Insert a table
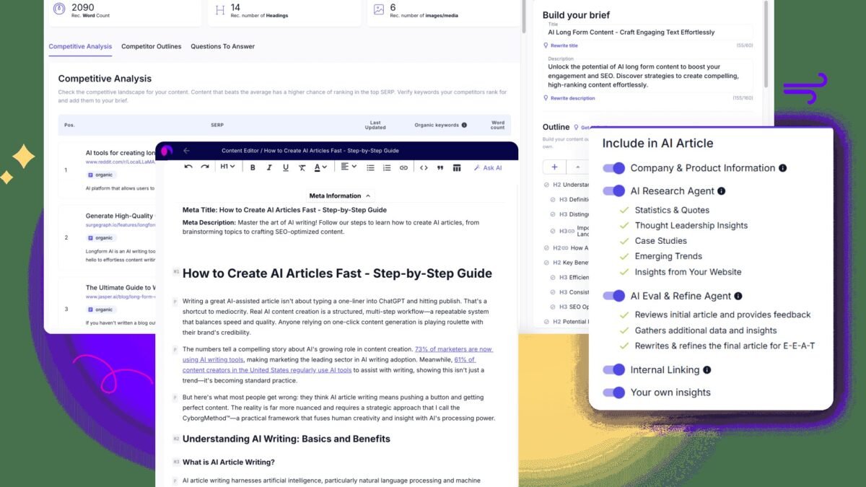The height and width of the screenshot is (487, 866). (x=457, y=167)
